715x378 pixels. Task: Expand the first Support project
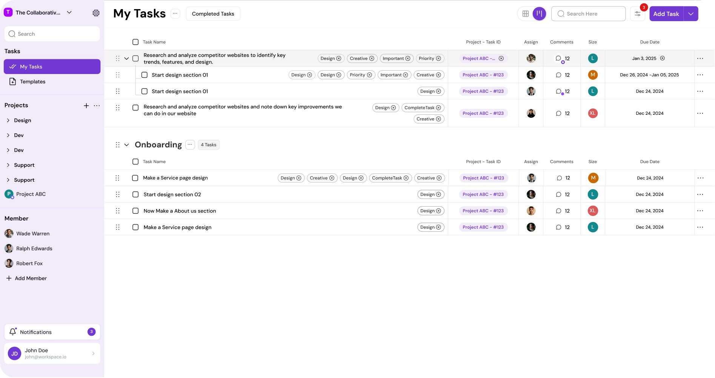[8, 165]
